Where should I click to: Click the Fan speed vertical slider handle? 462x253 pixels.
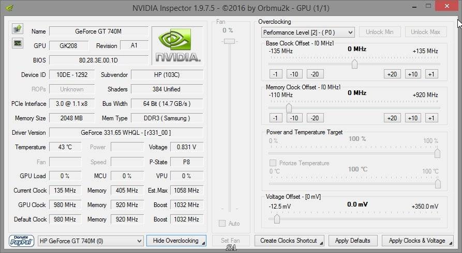[x=230, y=41]
